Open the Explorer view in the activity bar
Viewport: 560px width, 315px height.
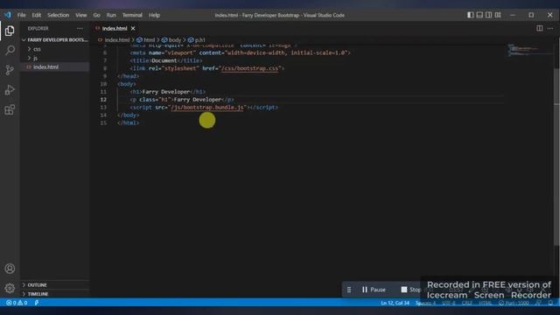(x=10, y=31)
